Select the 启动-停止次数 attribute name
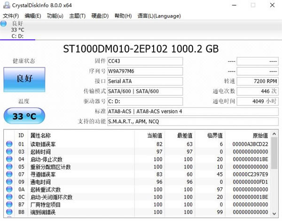This screenshot has width=282, height=221. [47, 159]
